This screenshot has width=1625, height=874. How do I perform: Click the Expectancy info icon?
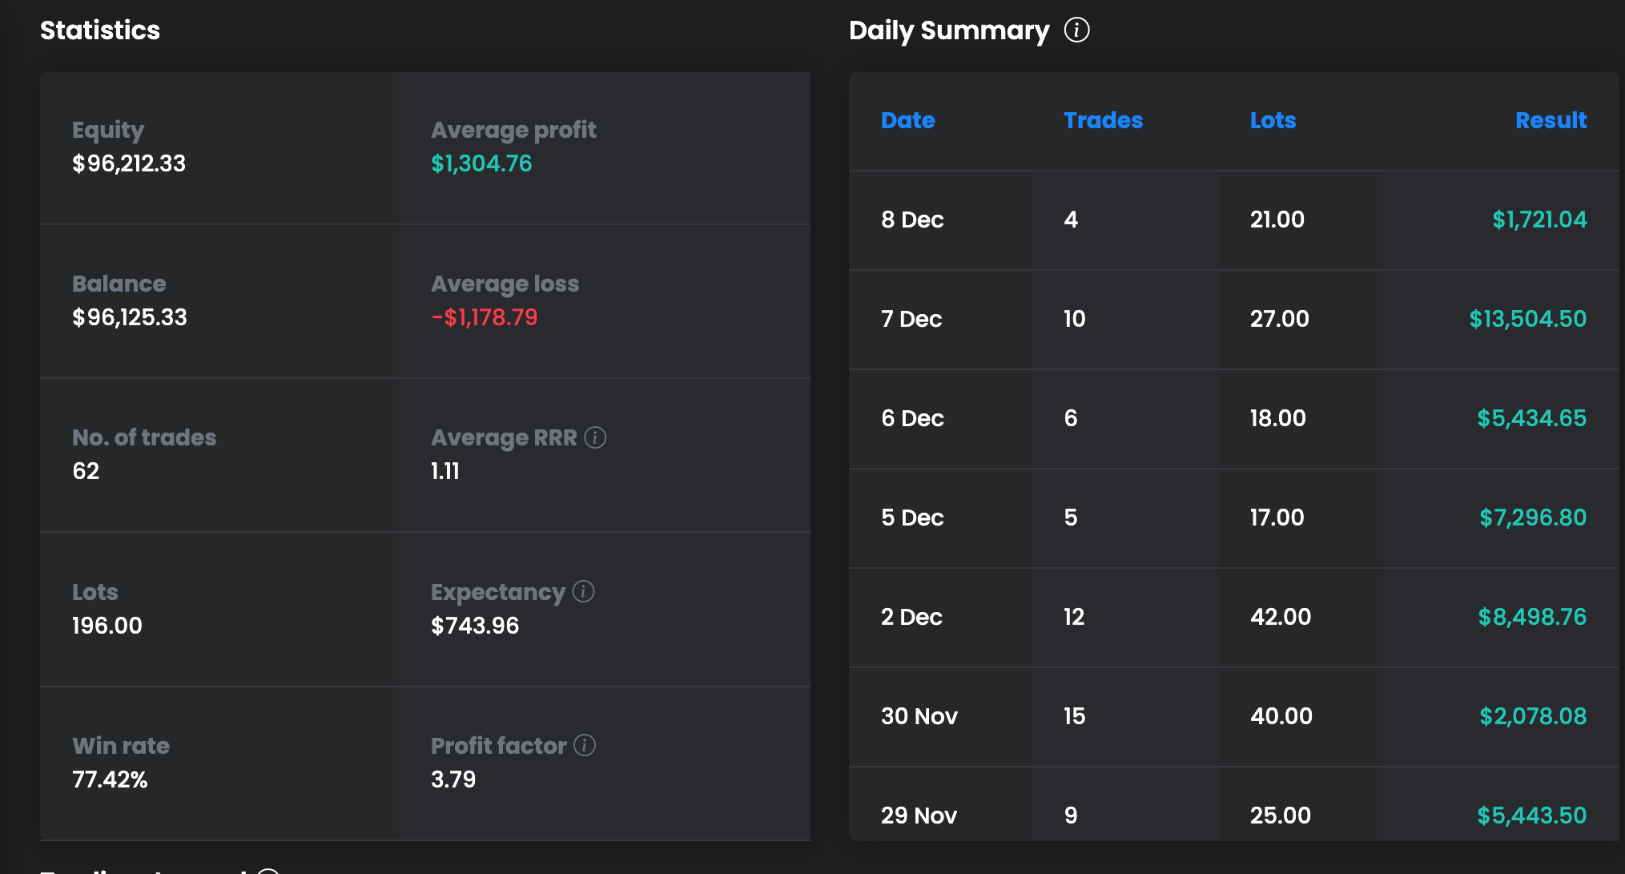tap(584, 591)
